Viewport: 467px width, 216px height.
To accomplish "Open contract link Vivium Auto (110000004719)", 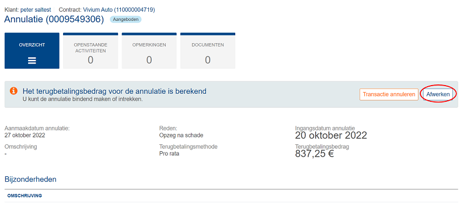I will pyautogui.click(x=119, y=10).
